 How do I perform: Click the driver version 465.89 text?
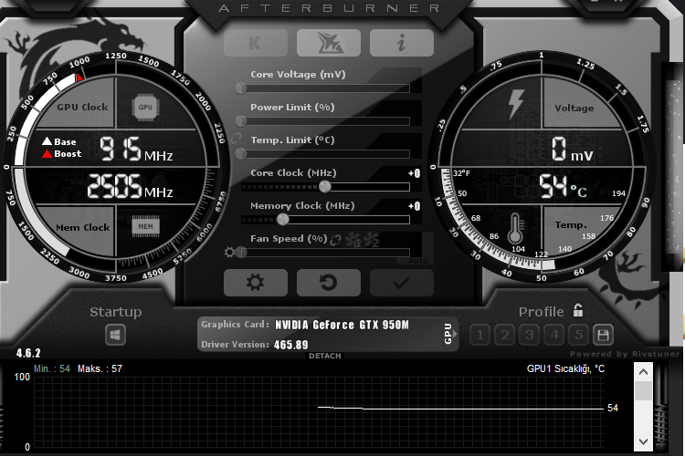(291, 345)
